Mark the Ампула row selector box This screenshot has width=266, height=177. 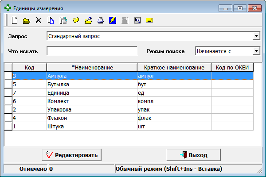(x=8, y=76)
